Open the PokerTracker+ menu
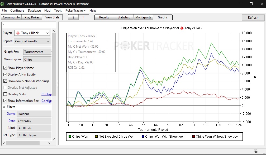This screenshot has height=155, width=266. coord(75,11)
